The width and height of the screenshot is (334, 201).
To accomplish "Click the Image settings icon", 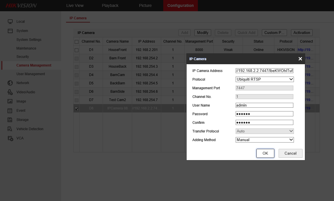I will tap(10, 101).
